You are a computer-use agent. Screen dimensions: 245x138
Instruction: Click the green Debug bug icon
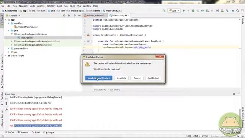[x=193, y=11]
